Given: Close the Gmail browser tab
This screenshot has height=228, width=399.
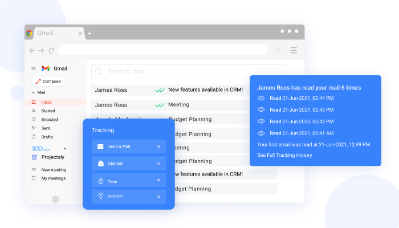Looking at the screenshot, I should (80, 33).
